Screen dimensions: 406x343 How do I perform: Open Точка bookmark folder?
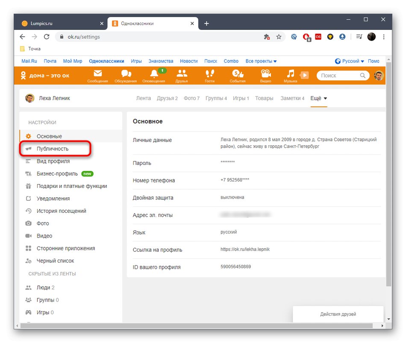click(x=30, y=49)
